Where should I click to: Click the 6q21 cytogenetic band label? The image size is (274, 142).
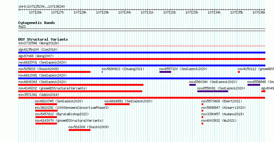pos(22,26)
